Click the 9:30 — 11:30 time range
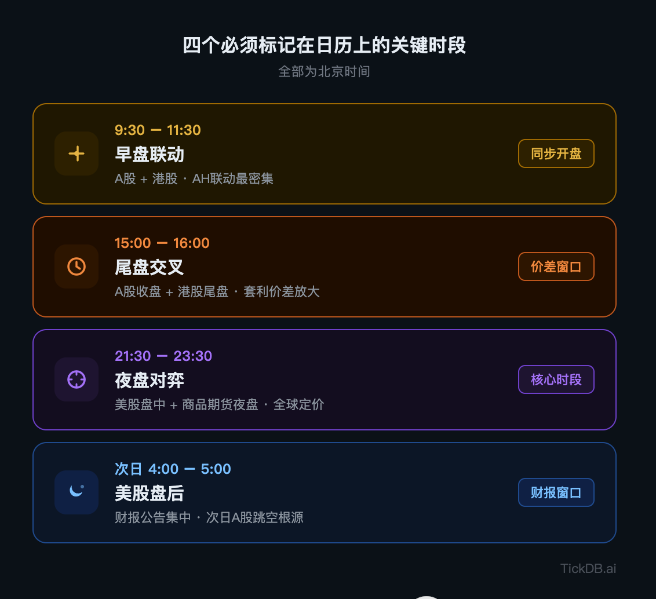 (x=158, y=130)
